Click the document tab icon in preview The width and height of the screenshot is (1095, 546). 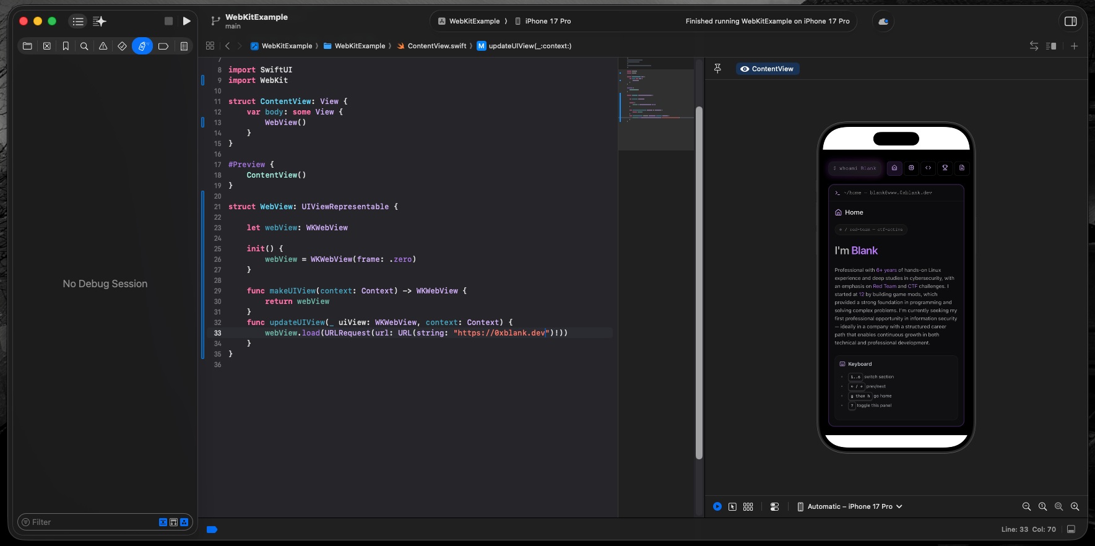pyautogui.click(x=961, y=168)
